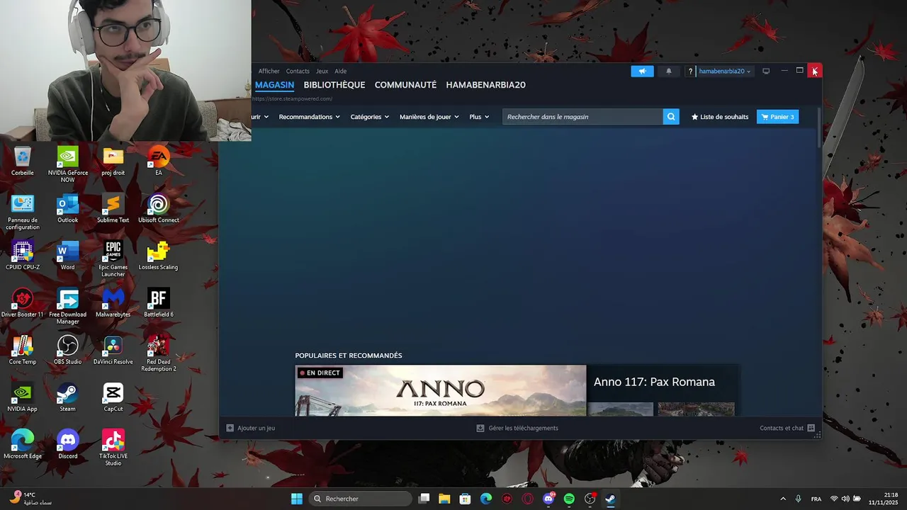907x510 pixels.
Task: Select Panneau de configuration desktop icon
Action: click(x=22, y=212)
